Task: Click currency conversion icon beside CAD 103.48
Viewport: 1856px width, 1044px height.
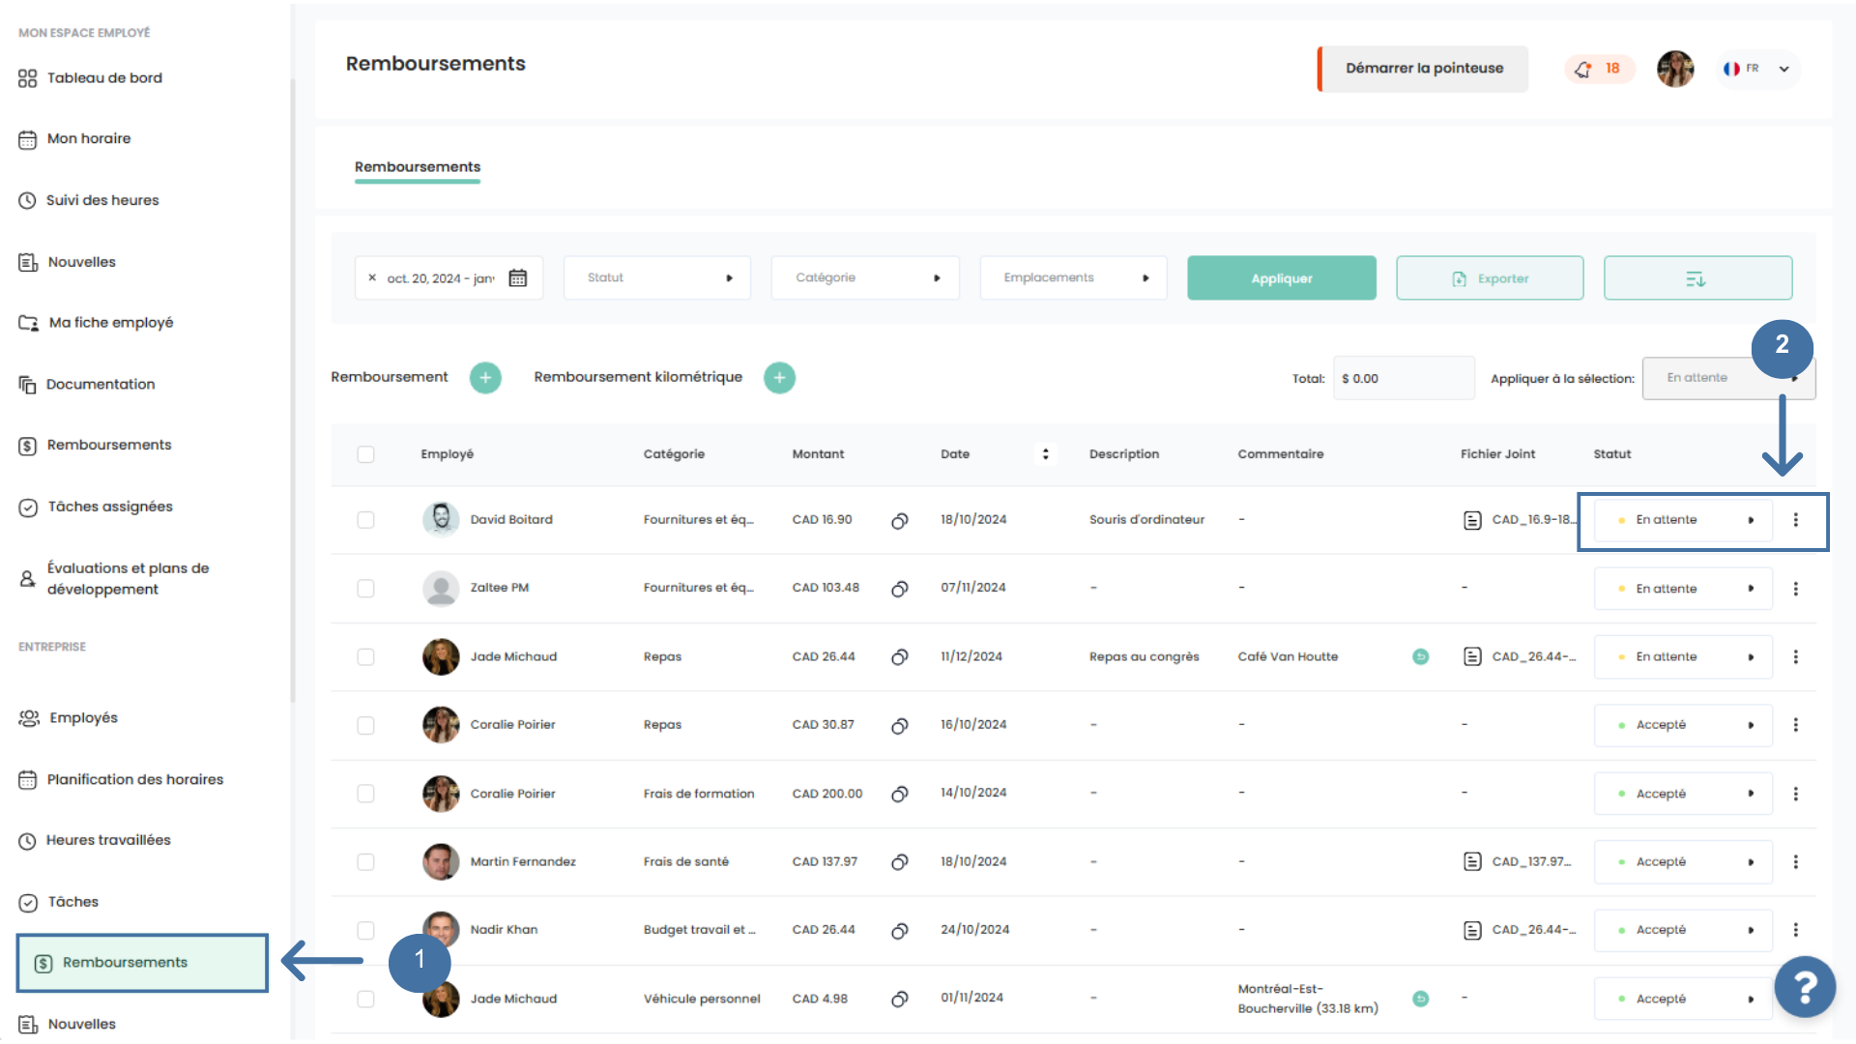Action: [x=899, y=589]
